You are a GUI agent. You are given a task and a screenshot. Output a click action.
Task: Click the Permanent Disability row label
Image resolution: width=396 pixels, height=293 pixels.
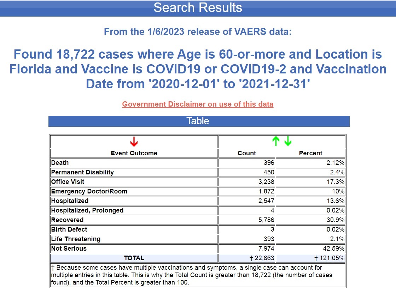(x=82, y=172)
